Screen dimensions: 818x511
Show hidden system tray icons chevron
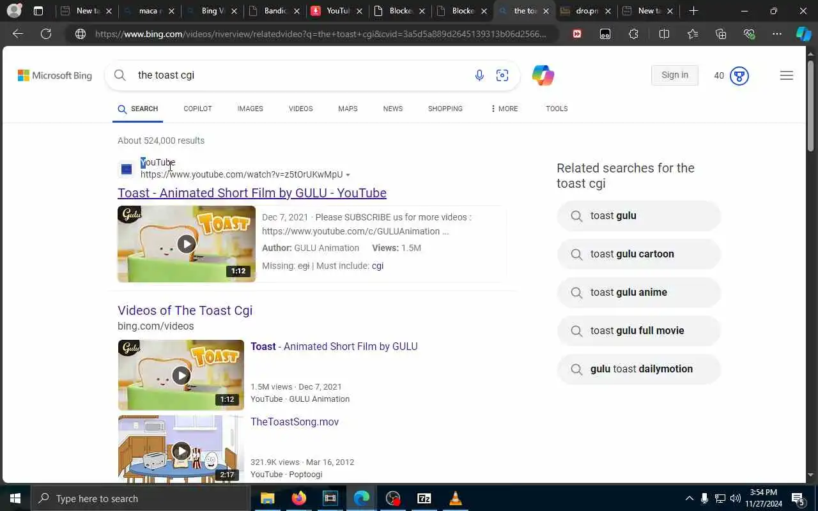click(x=689, y=498)
